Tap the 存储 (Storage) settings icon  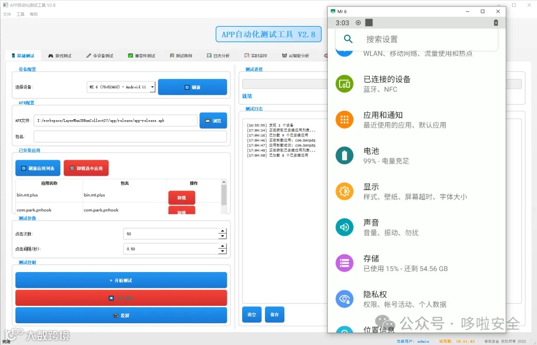[345, 262]
